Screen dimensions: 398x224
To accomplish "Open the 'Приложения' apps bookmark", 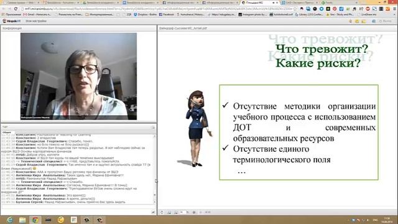I will [11, 15].
